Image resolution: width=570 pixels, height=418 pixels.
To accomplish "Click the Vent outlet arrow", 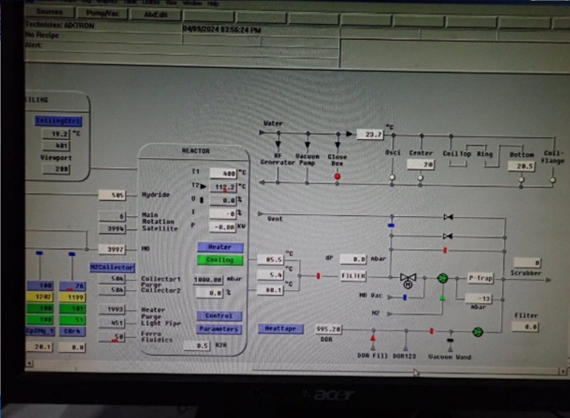I will point(261,214).
